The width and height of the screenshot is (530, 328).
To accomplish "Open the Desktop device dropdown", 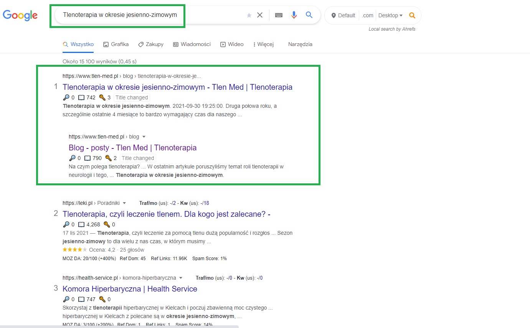I will (390, 15).
